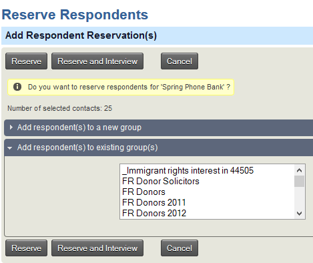Click the empty scrollbar track below the thumb

coord(299,198)
